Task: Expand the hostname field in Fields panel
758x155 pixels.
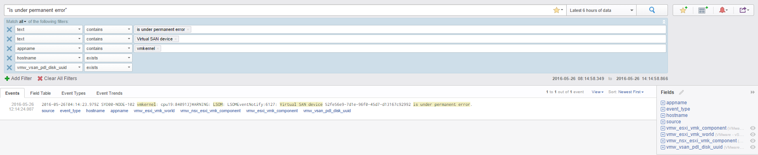Action: [663, 115]
